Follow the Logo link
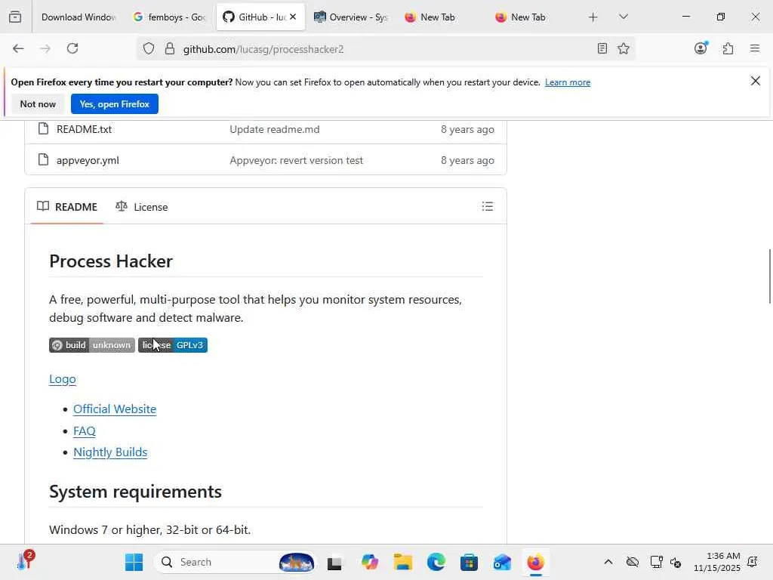Viewport: 773px width, 580px height. (63, 379)
